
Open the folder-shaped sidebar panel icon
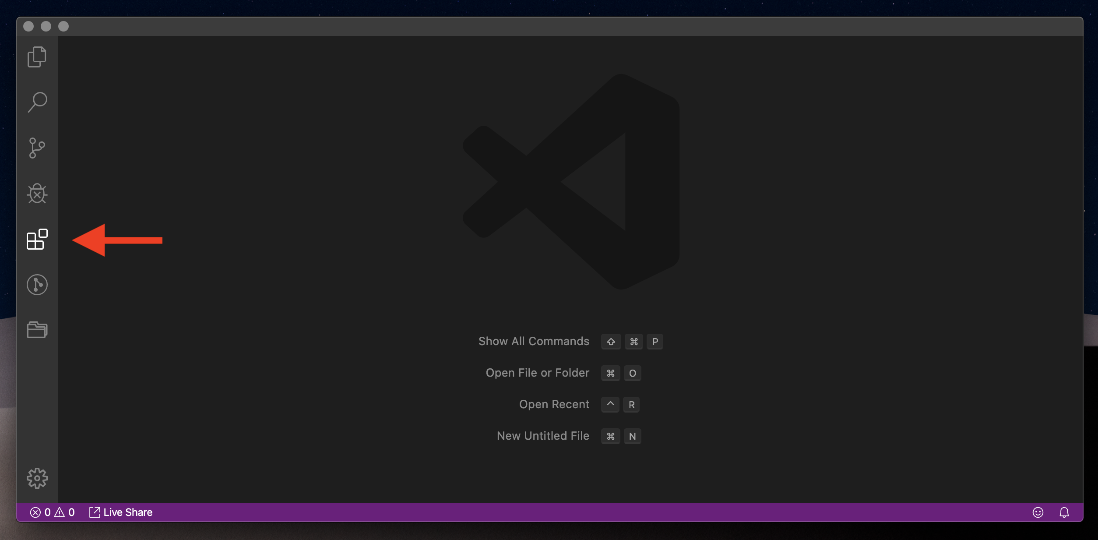click(x=37, y=330)
